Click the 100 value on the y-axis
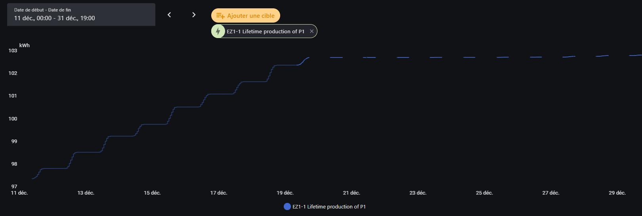Viewport: 642px width, 216px height. pos(13,119)
